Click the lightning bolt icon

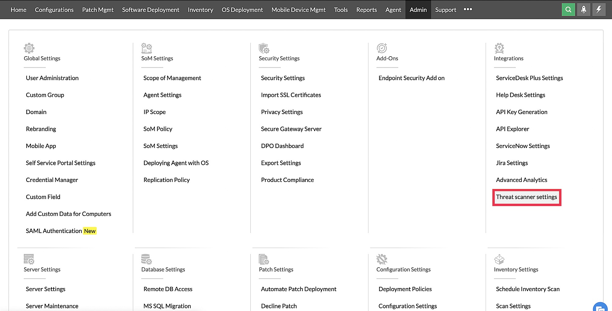(x=599, y=9)
